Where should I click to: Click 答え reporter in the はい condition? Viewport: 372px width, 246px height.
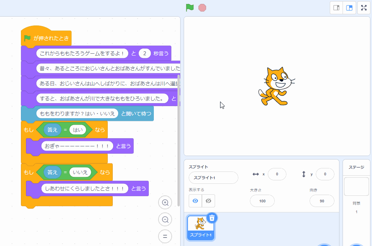coord(52,130)
